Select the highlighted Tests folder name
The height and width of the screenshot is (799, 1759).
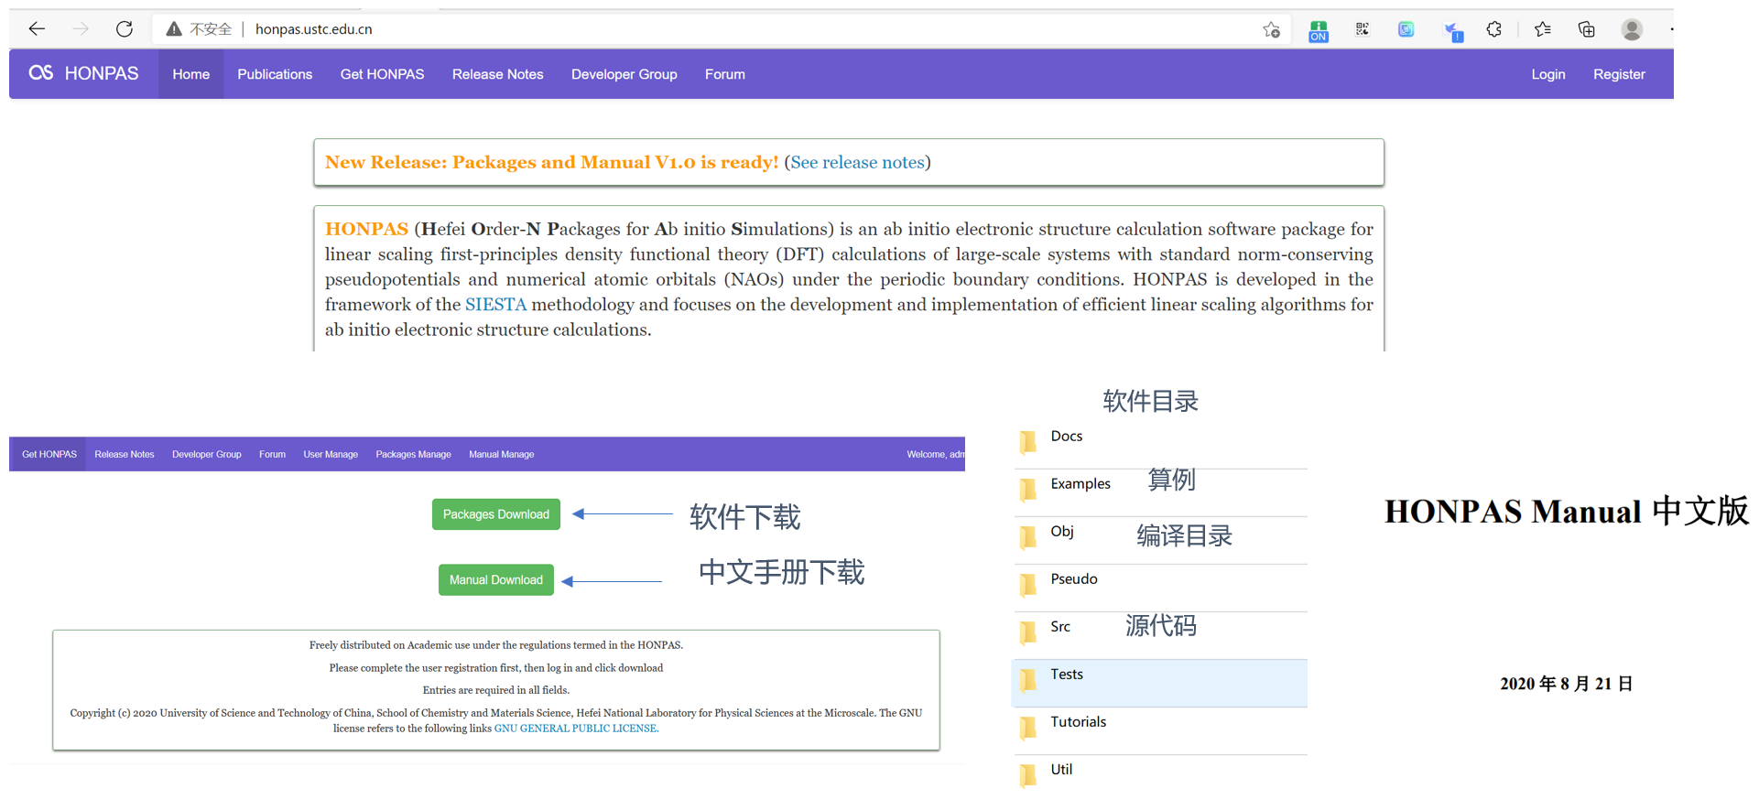point(1067,674)
